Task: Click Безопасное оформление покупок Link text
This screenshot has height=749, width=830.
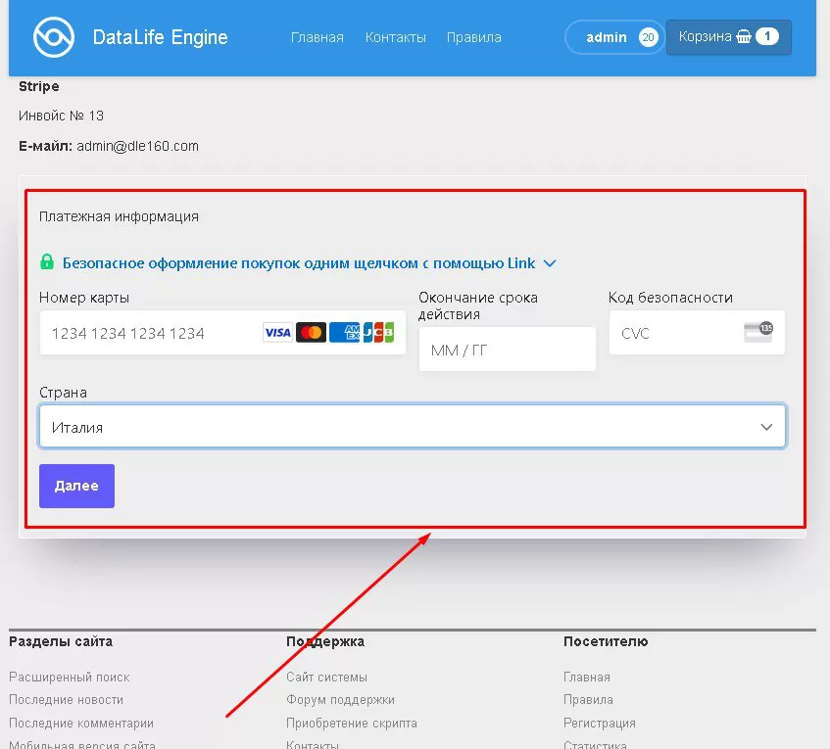Action: [299, 263]
